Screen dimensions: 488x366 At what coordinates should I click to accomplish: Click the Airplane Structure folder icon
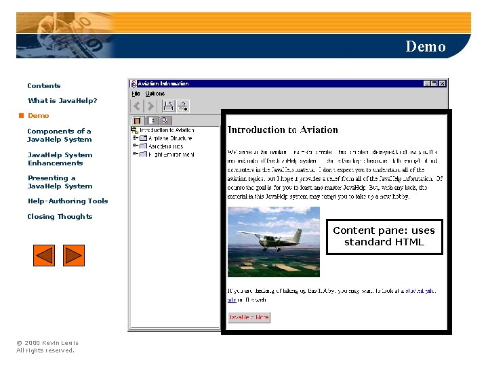click(x=143, y=138)
